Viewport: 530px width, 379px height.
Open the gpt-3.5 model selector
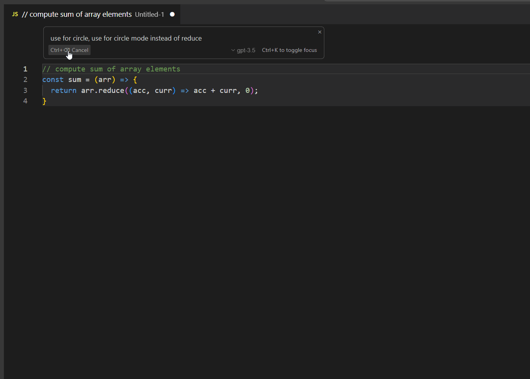coord(243,50)
